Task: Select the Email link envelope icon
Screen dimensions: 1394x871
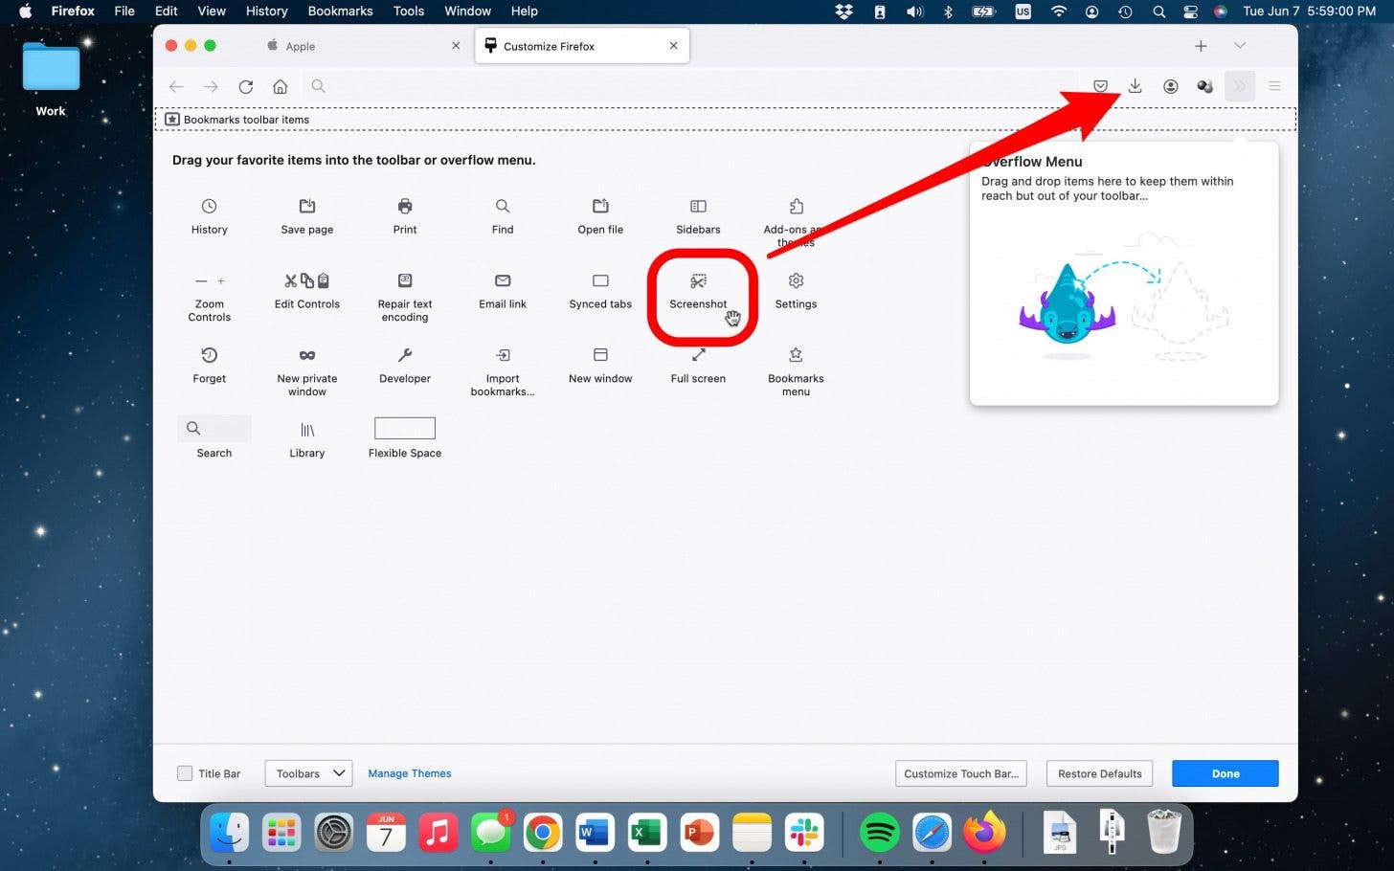Action: (503, 281)
